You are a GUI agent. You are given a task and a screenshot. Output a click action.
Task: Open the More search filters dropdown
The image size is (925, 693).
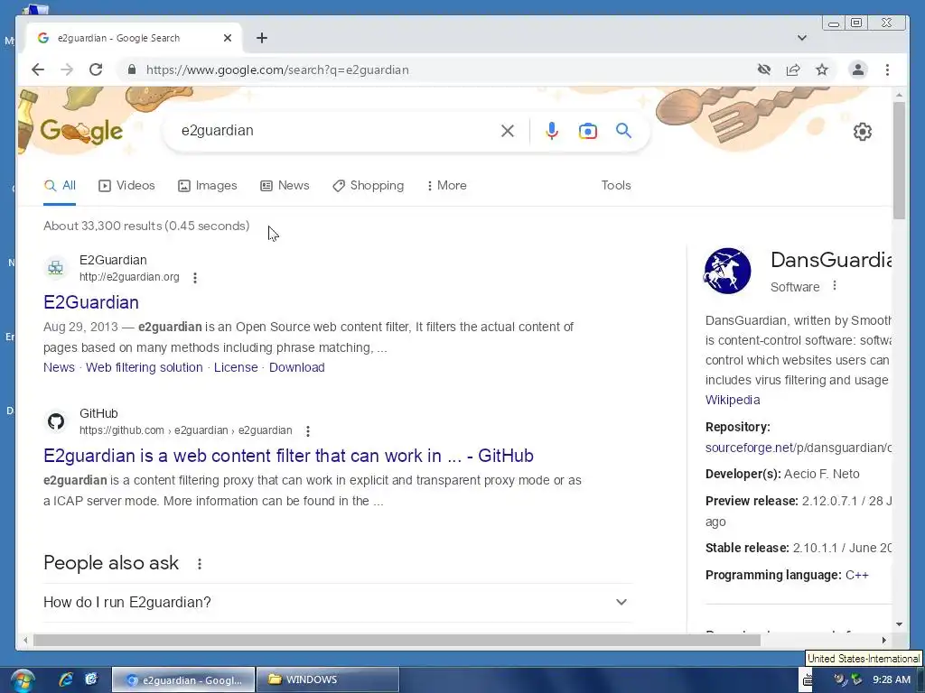[x=446, y=185]
